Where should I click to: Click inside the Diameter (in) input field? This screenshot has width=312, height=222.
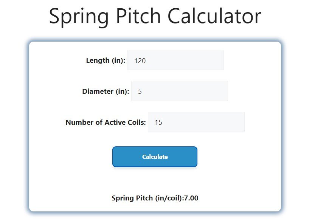click(179, 91)
